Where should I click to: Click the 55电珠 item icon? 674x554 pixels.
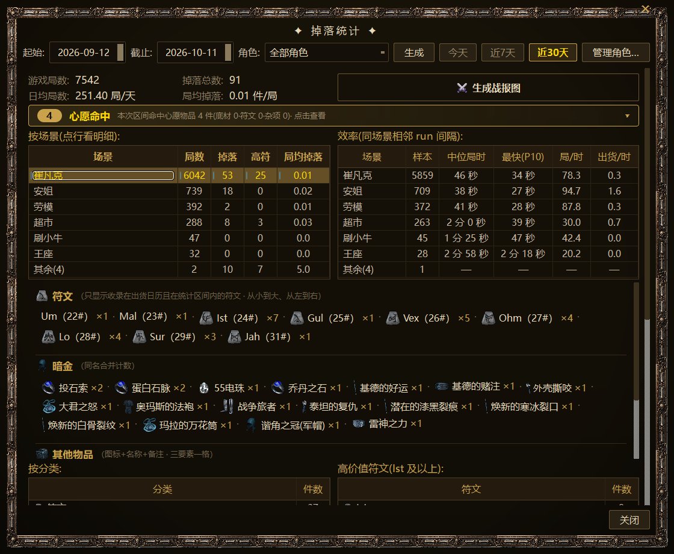(x=204, y=388)
